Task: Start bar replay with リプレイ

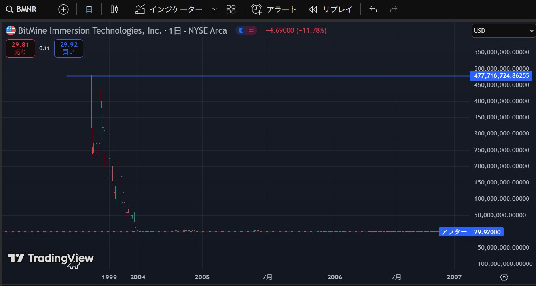Action: (x=330, y=9)
